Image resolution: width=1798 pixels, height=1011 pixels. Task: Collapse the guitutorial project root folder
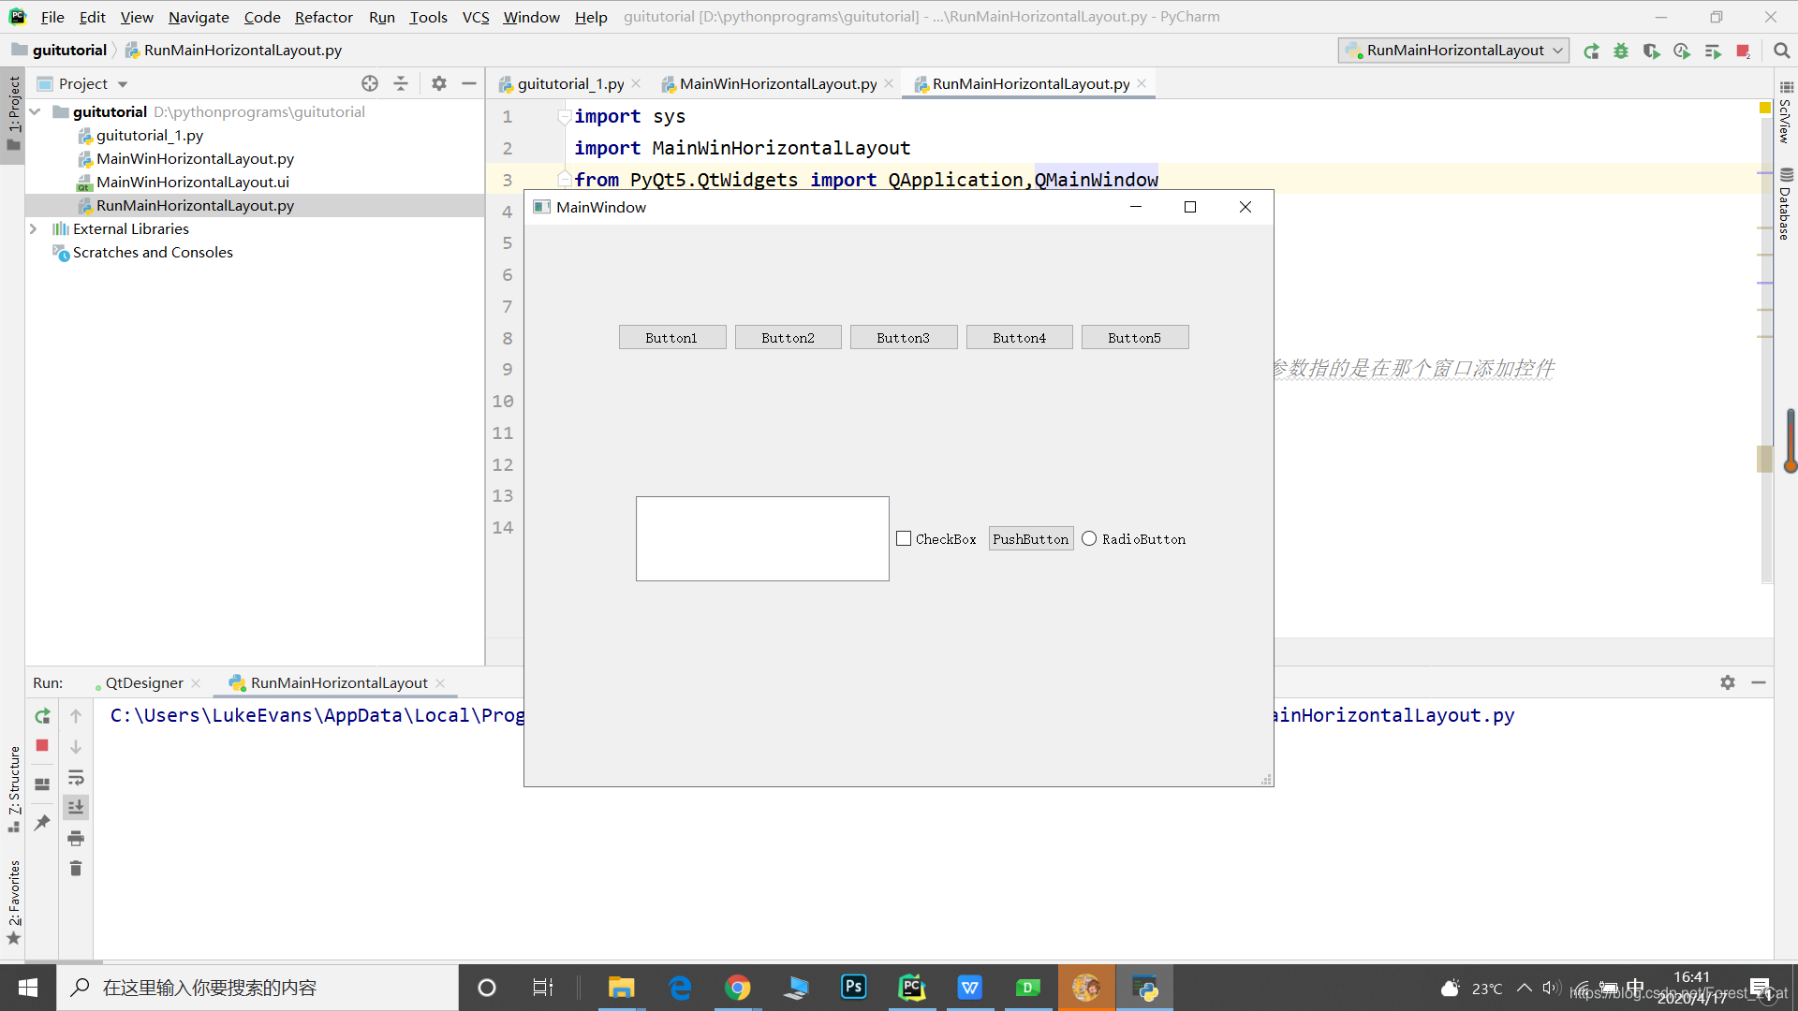(x=35, y=112)
